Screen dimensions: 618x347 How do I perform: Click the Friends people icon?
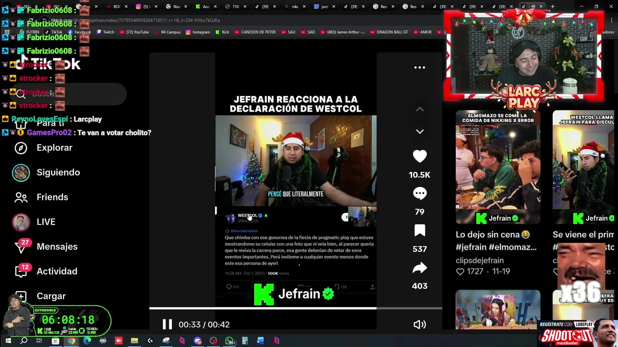(21, 197)
